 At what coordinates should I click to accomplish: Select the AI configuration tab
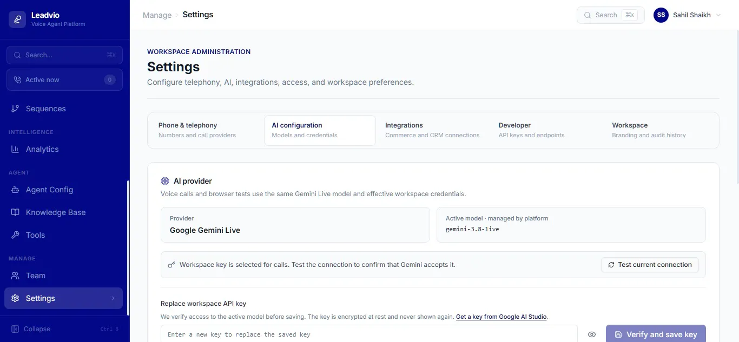pos(320,130)
